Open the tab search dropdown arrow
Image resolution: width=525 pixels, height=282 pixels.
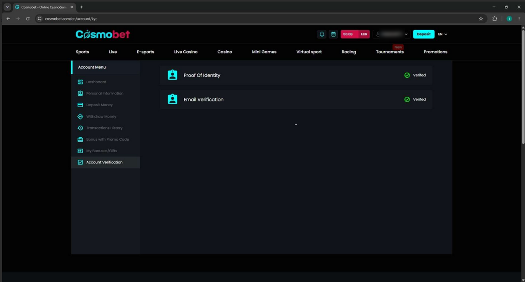tap(7, 7)
